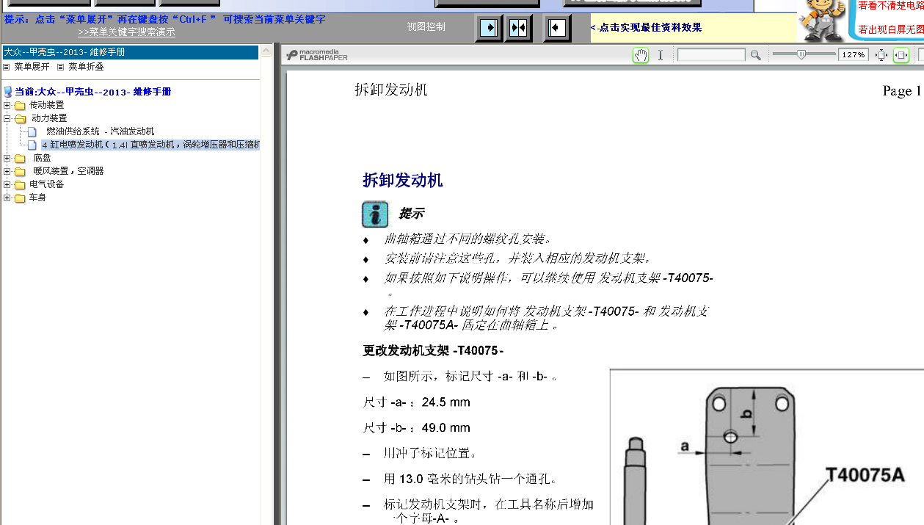Click 菜单折叠 to collapse all menus
Image resolution: width=924 pixels, height=525 pixels.
point(86,67)
